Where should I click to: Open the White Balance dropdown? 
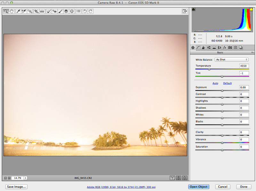[x=231, y=60]
